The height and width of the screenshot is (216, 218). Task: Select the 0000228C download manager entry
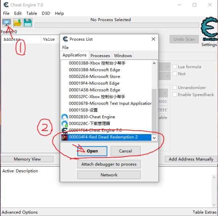89,123
